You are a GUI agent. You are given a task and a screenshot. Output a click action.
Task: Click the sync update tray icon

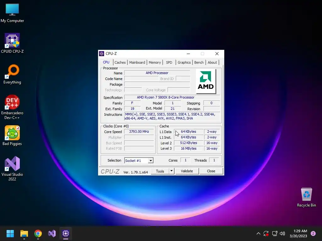pyautogui.click(x=266, y=233)
